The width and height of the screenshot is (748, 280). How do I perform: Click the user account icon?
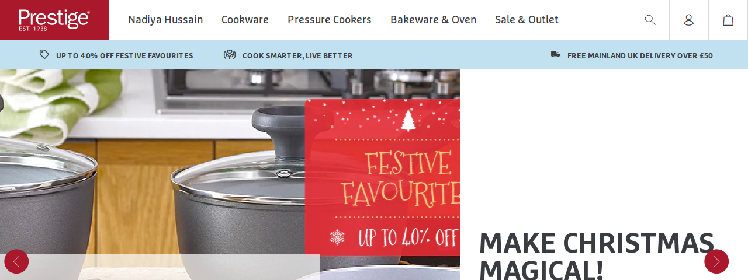coord(689,20)
